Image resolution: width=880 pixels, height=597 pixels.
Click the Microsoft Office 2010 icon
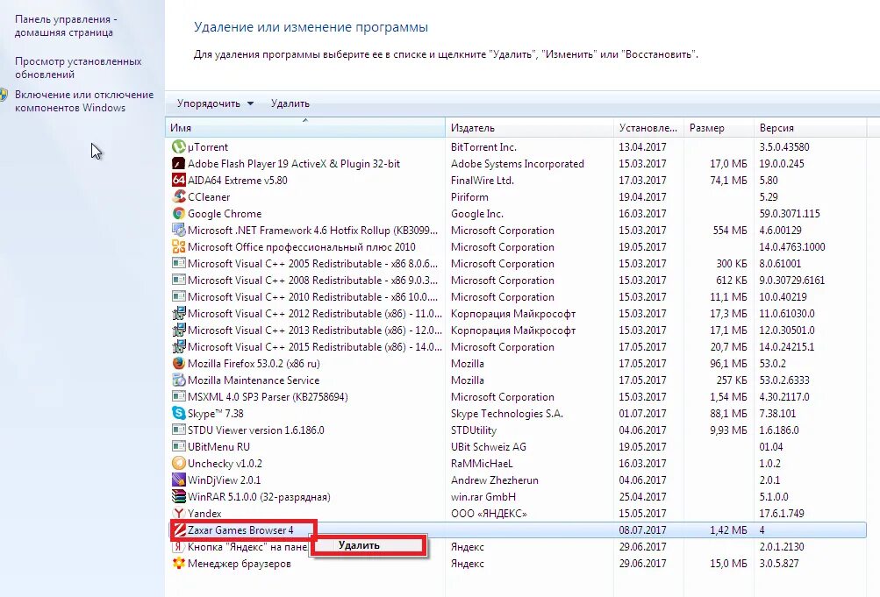tap(178, 246)
